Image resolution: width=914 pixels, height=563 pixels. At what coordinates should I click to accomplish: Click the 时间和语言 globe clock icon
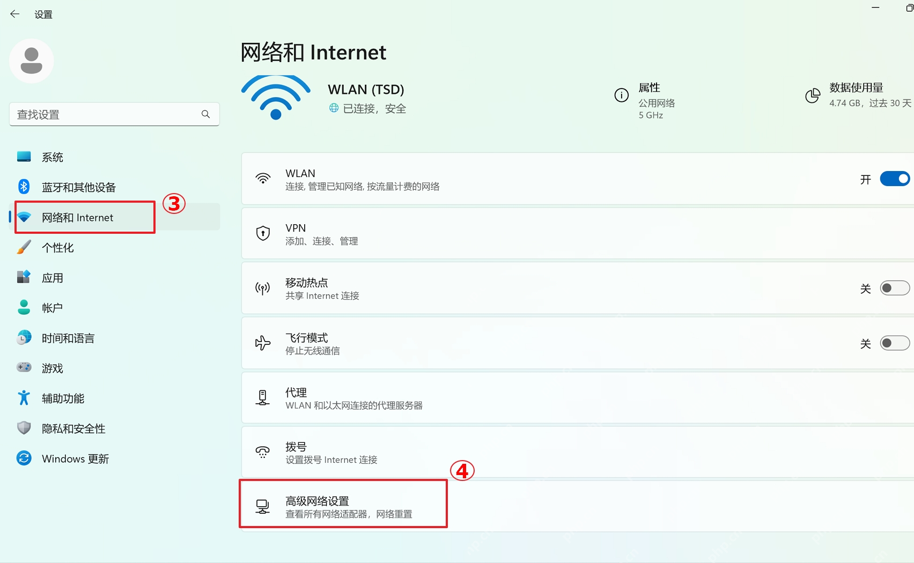tap(24, 338)
